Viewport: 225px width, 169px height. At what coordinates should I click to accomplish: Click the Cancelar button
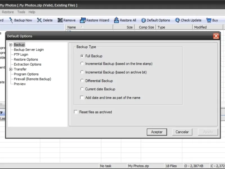pos(182,132)
